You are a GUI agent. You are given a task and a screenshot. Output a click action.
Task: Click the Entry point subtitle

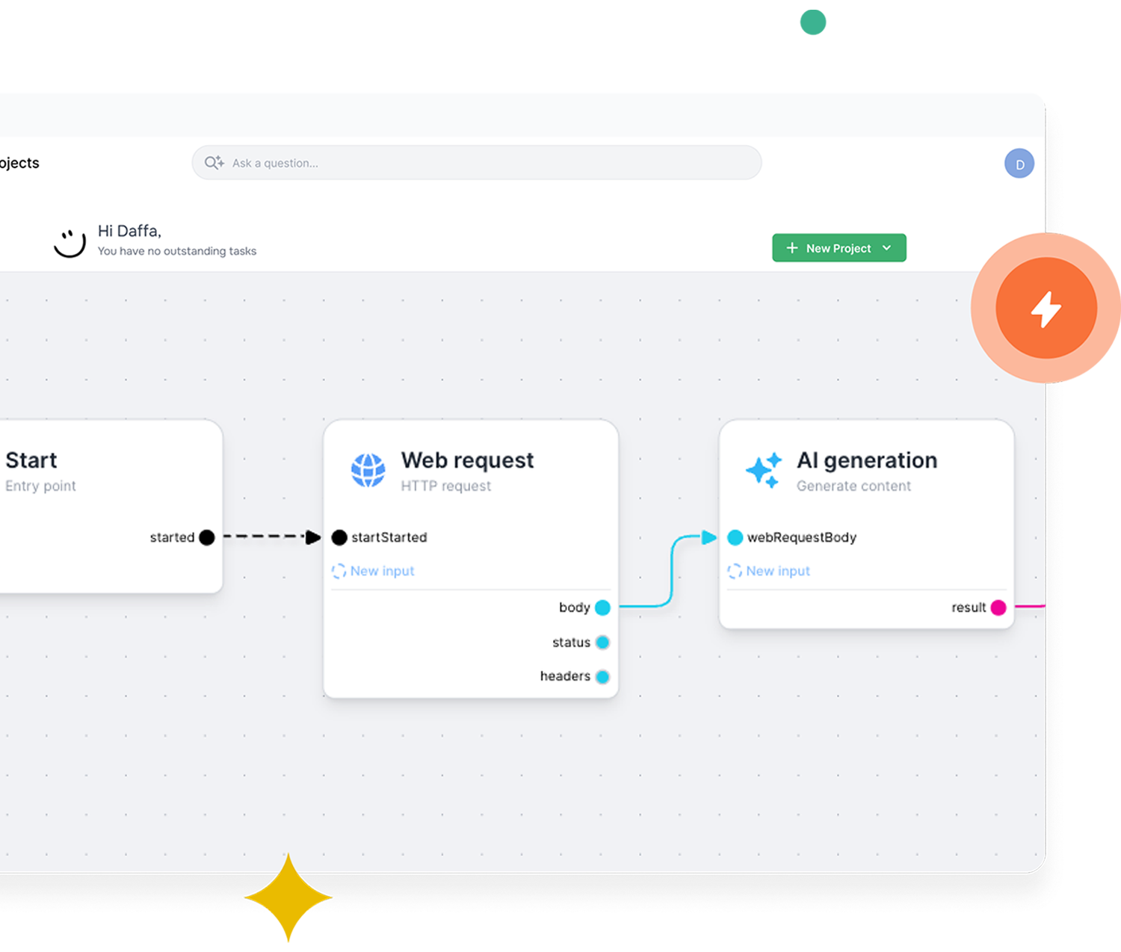tap(40, 486)
